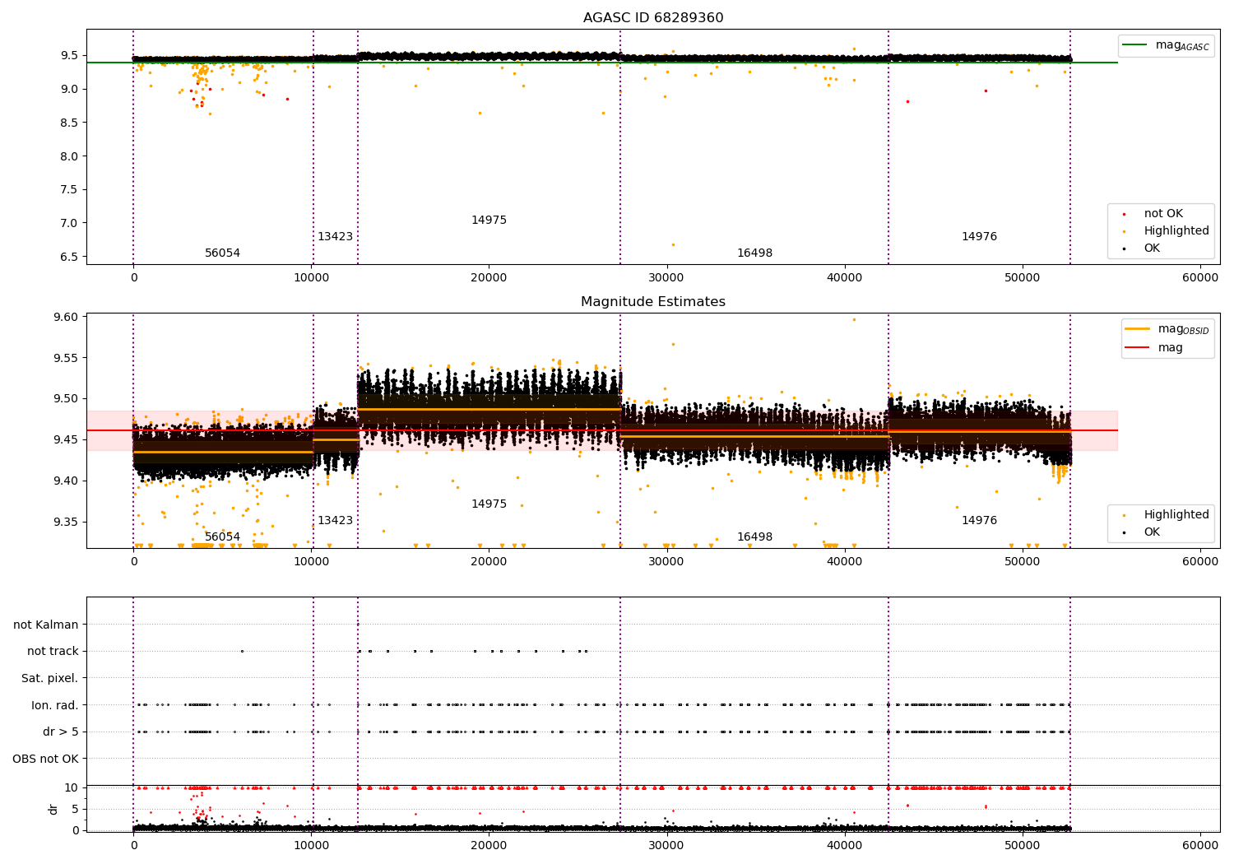
Task: Click the title 'AGASC ID 68289360'
Action: coord(653,18)
